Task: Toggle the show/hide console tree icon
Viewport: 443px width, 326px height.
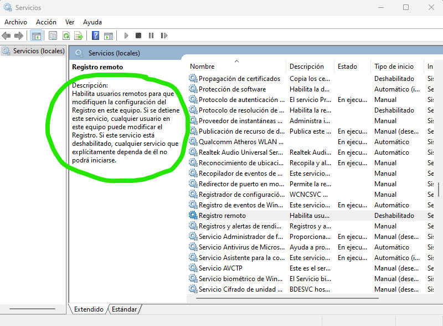Action: (x=36, y=35)
